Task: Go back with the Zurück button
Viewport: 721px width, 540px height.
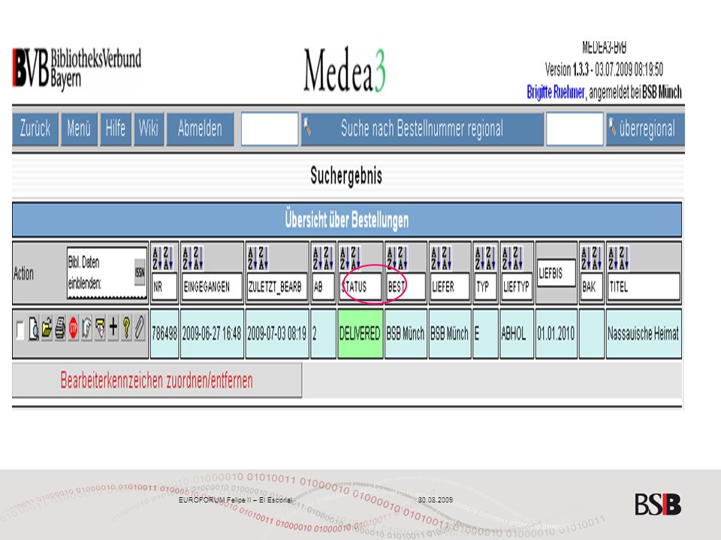Action: pos(35,129)
